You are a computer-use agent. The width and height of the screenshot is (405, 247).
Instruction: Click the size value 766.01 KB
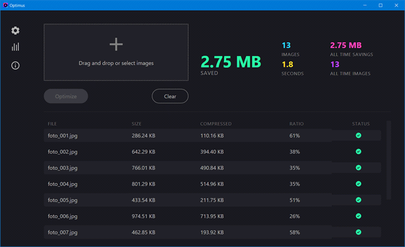[143, 168]
